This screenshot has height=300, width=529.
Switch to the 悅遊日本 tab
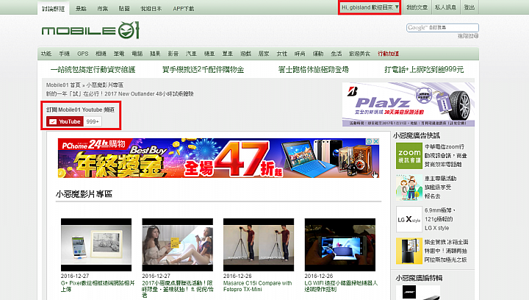[151, 8]
